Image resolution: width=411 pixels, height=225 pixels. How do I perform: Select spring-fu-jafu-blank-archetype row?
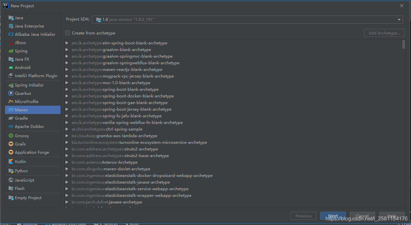click(x=233, y=116)
